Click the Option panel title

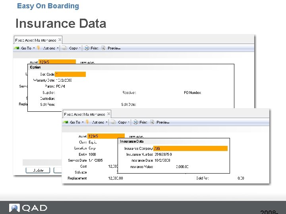(x=35, y=67)
